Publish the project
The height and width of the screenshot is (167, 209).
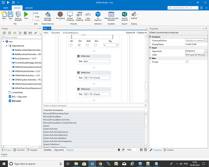tap(134, 16)
